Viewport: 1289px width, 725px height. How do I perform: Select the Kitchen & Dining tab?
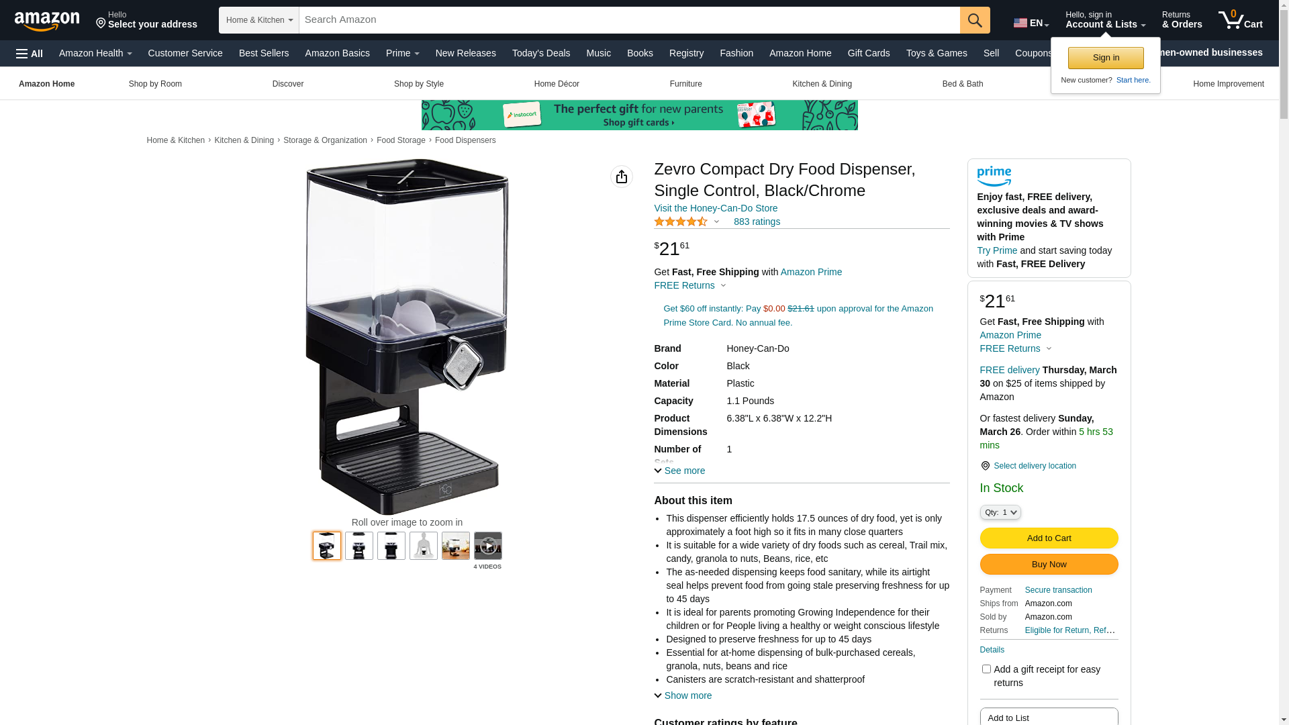(x=822, y=84)
